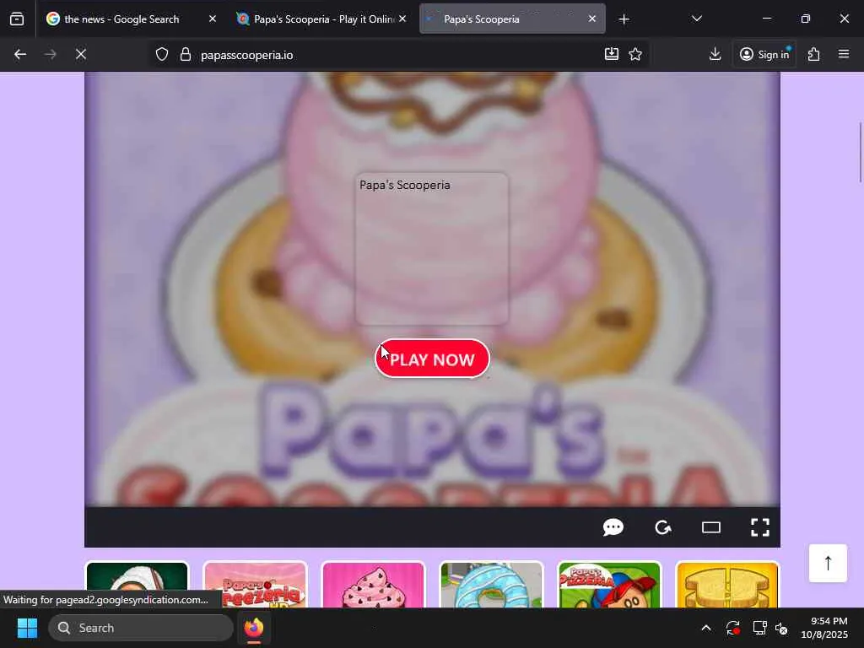Viewport: 864px width, 648px height.
Task: View site security padlock info
Action: (x=186, y=55)
